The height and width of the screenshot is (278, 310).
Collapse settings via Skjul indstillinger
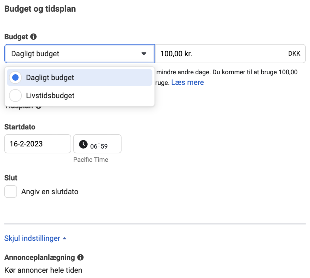(x=32, y=238)
